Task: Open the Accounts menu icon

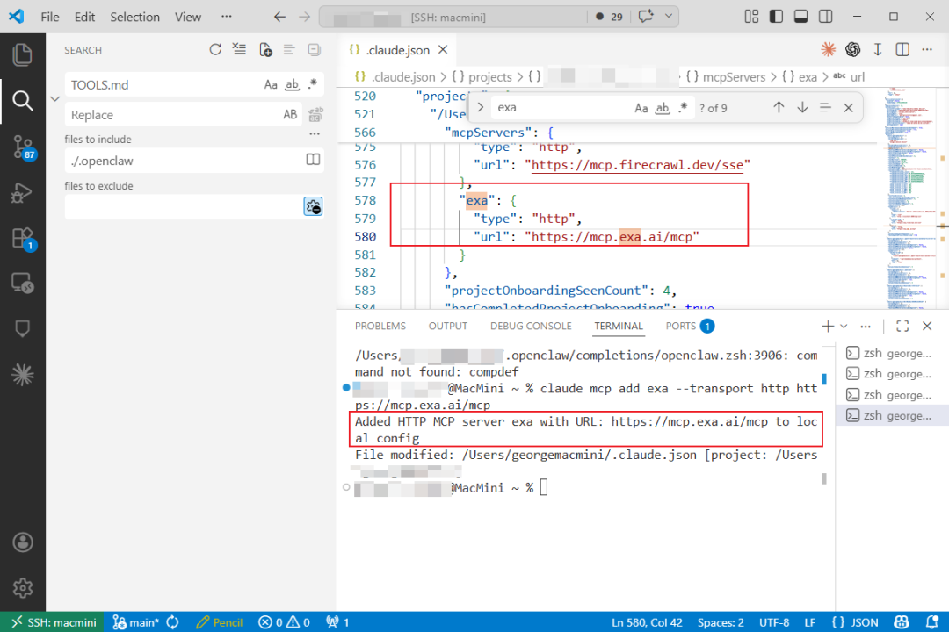Action: point(22,542)
